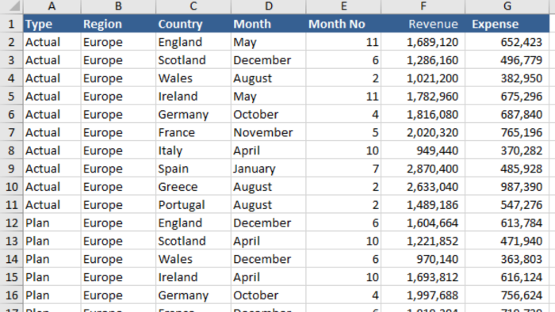The image size is (555, 312).
Task: Select expense value 756,624
Action: coord(507,295)
